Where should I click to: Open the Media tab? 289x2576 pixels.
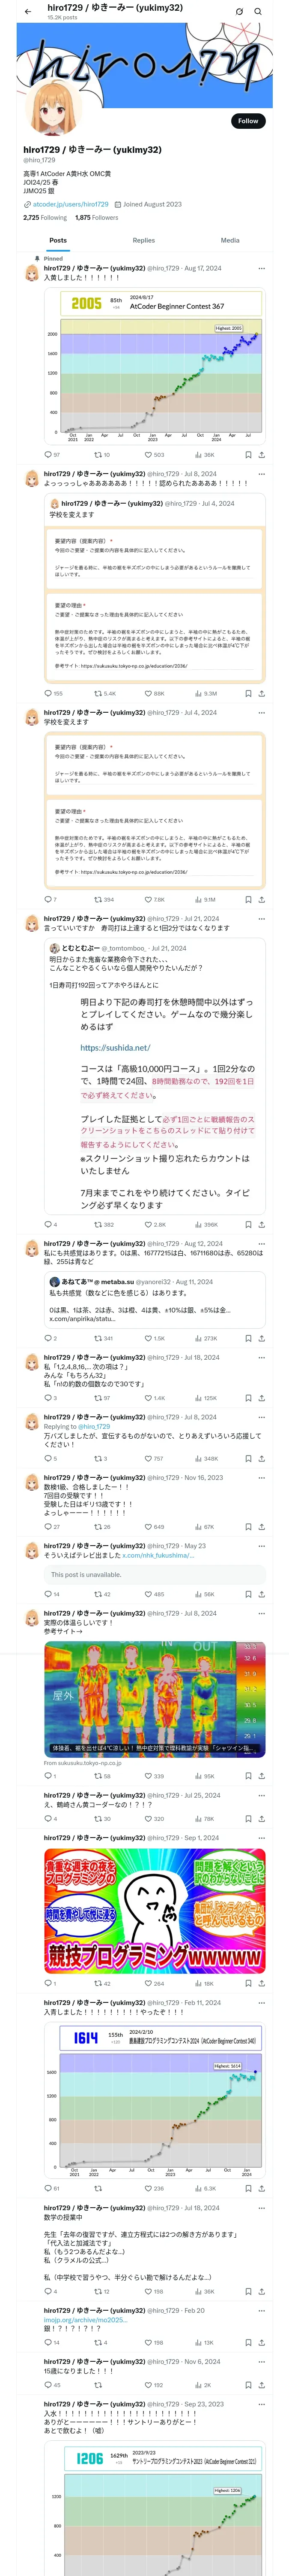click(x=230, y=240)
